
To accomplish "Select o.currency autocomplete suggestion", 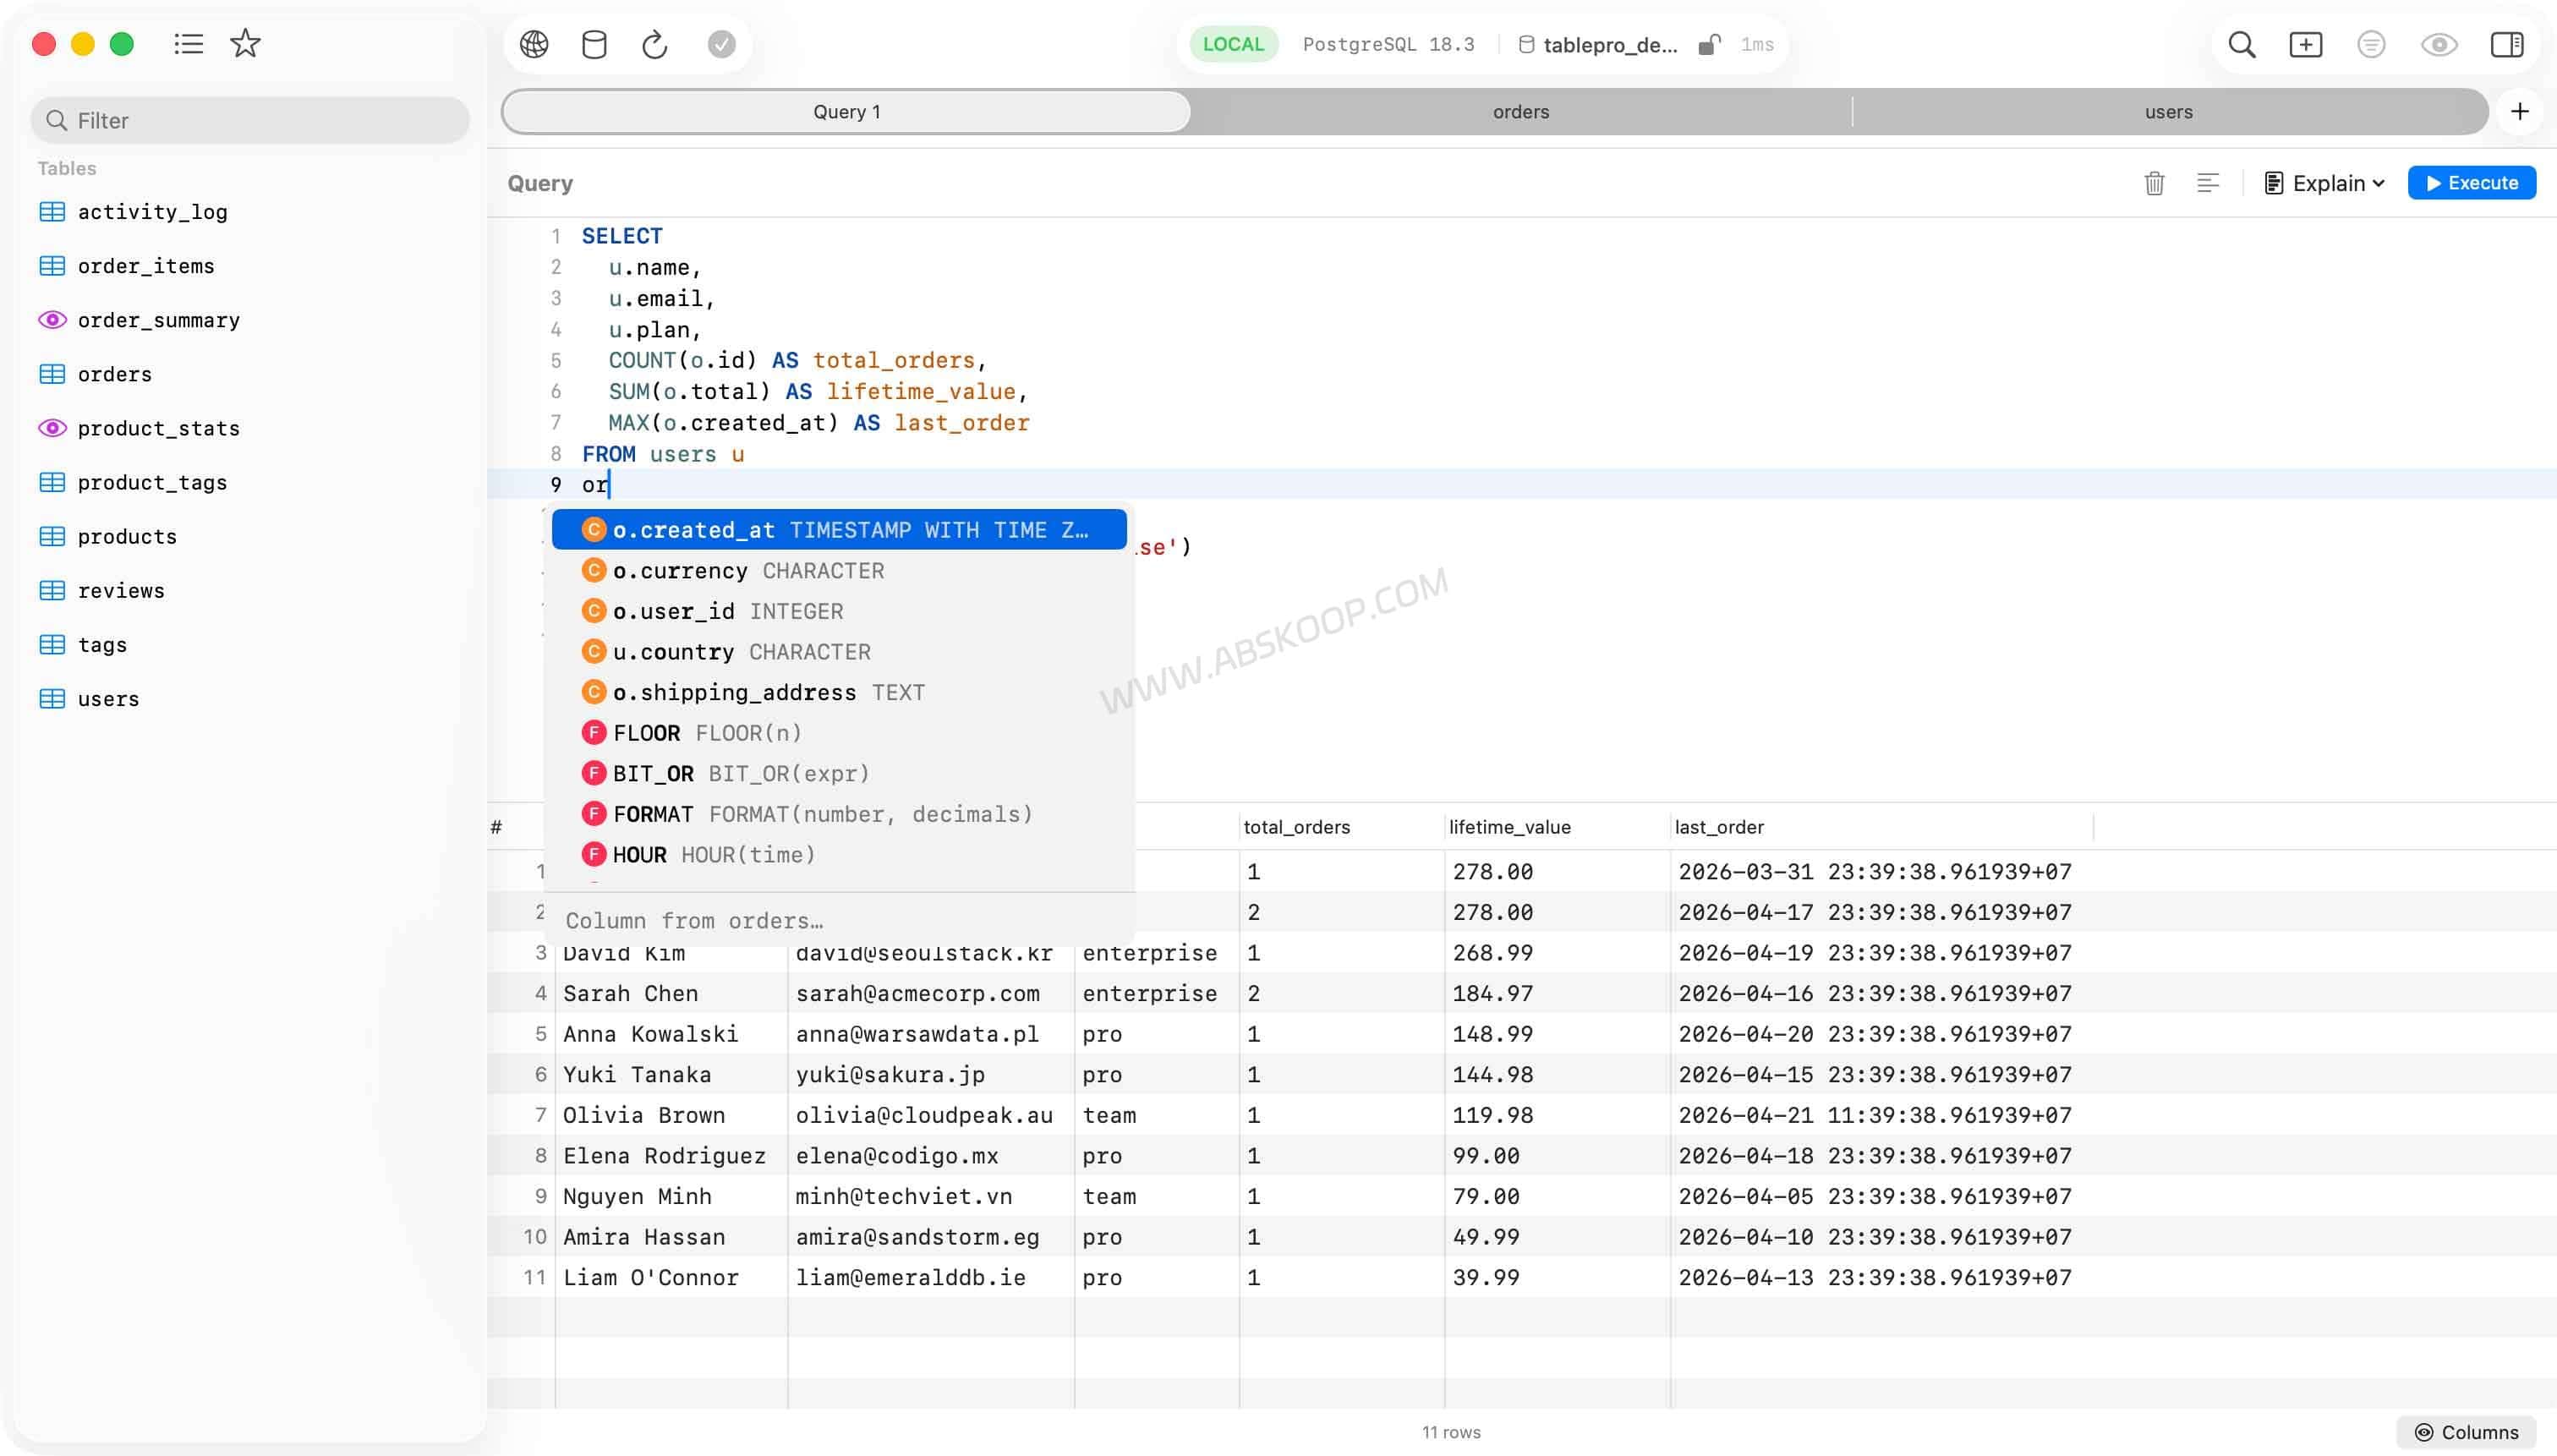I will point(839,570).
